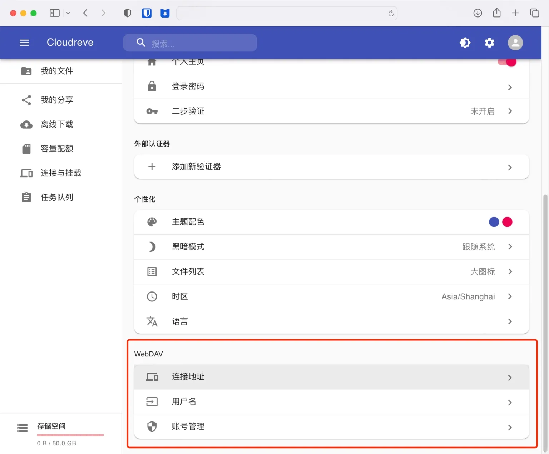Click the translate icon for 语言

click(152, 321)
